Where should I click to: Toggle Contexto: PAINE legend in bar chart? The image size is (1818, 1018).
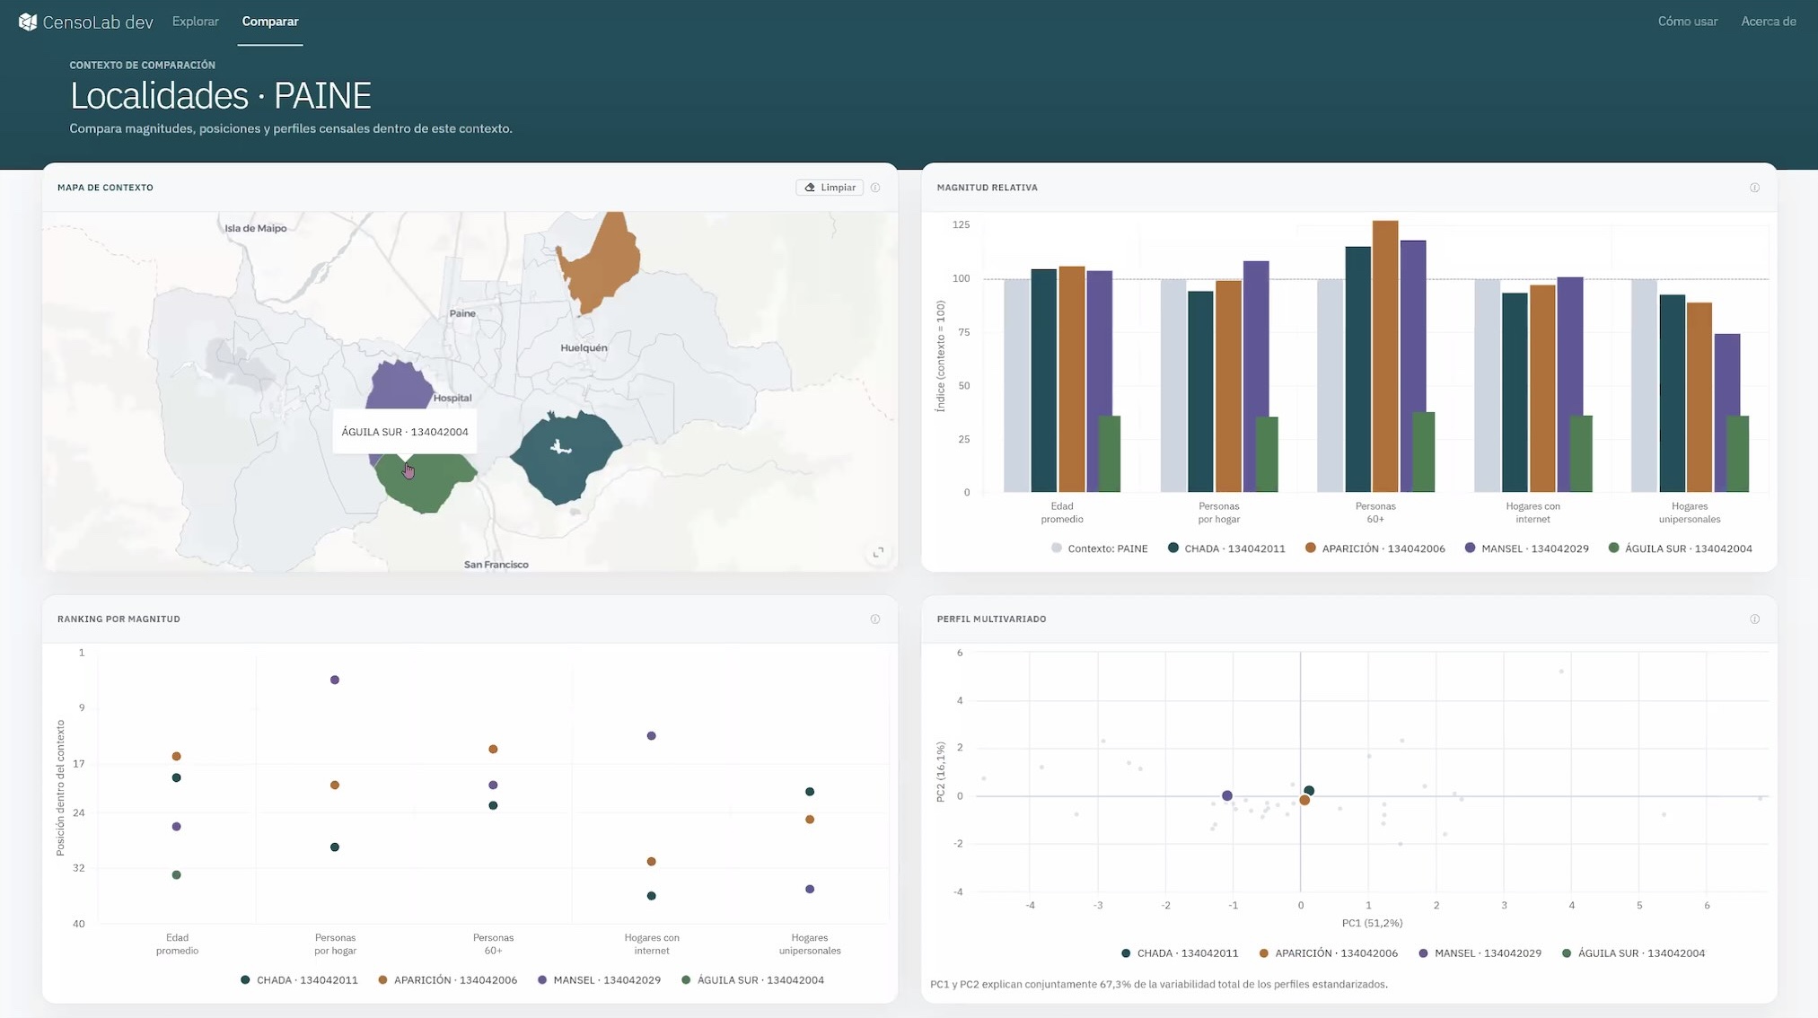1099,548
